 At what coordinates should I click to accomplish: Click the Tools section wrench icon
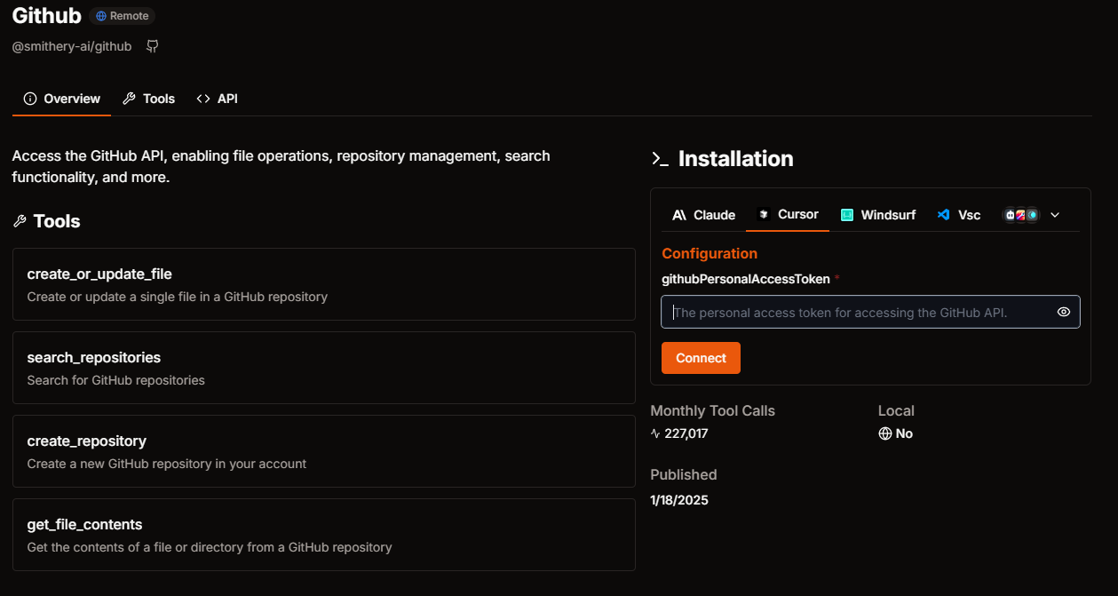[20, 221]
